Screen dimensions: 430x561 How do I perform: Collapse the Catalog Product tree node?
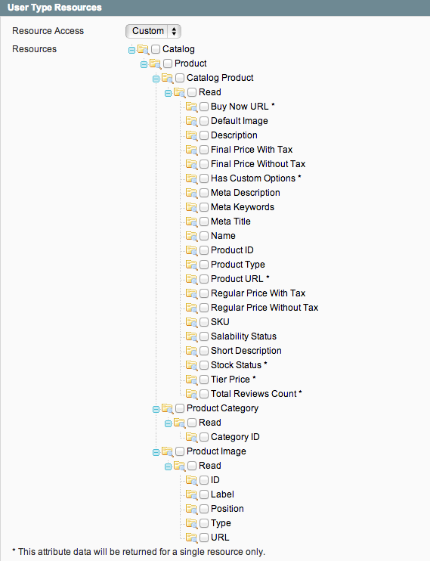[156, 79]
